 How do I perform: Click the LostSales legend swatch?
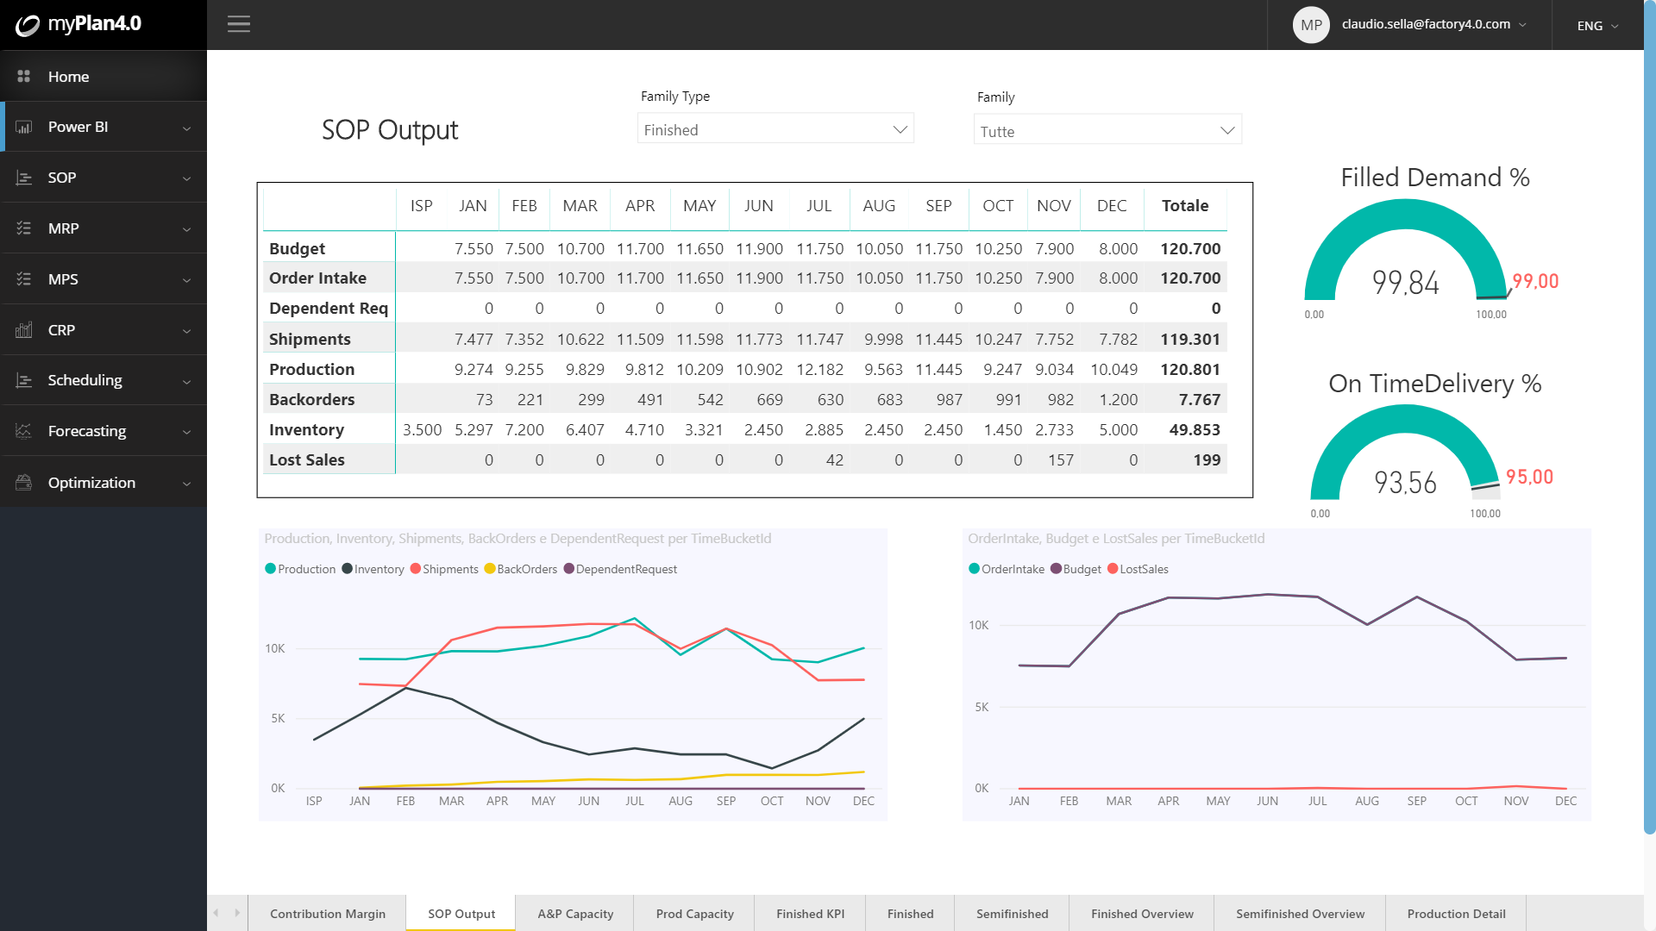tap(1113, 569)
